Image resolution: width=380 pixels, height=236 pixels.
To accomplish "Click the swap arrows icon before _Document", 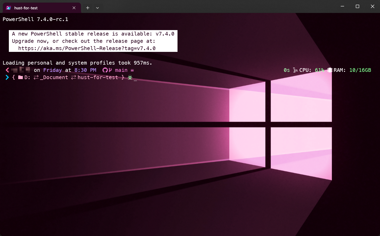I will point(36,77).
